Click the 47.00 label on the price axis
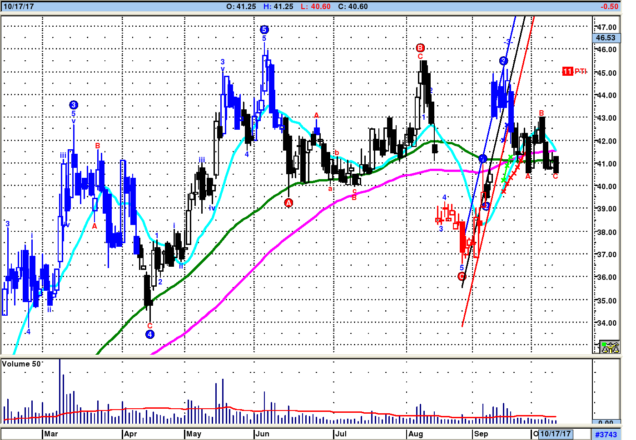 (x=607, y=27)
